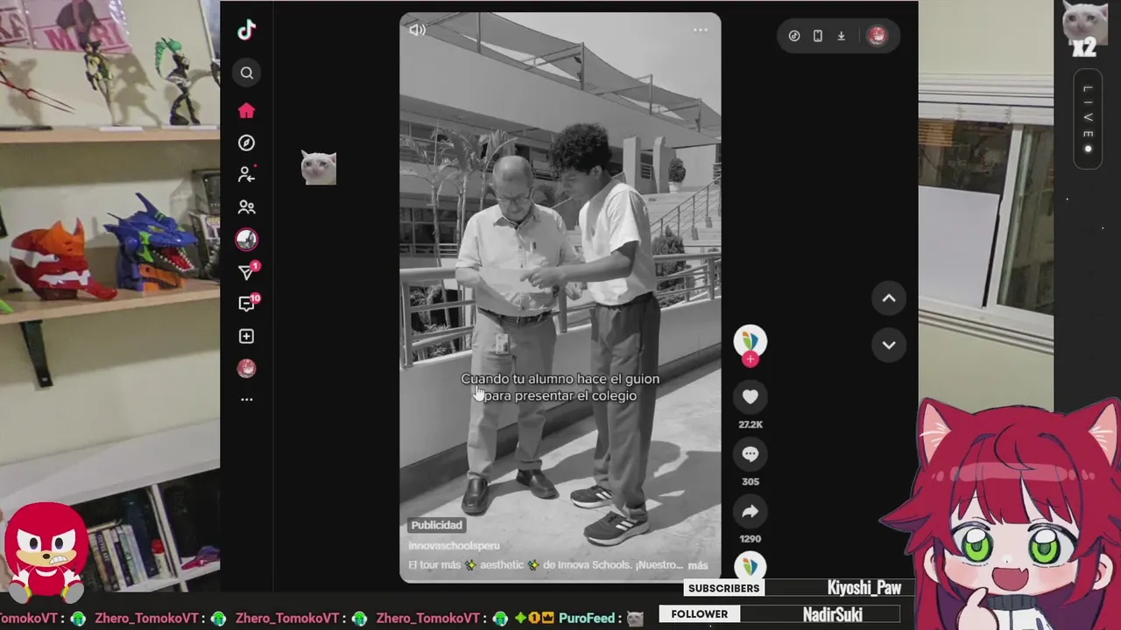Click the get-app phone icon
Image resolution: width=1121 pixels, height=630 pixels.
pos(817,36)
